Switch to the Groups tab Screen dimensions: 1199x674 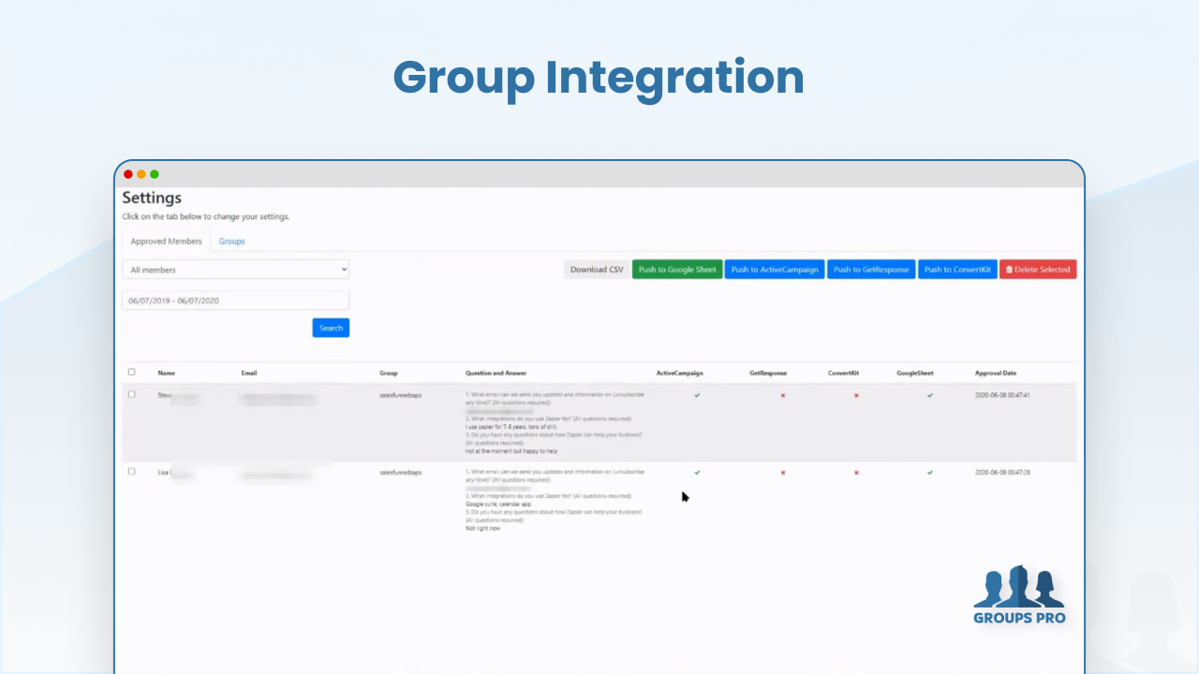[231, 242]
